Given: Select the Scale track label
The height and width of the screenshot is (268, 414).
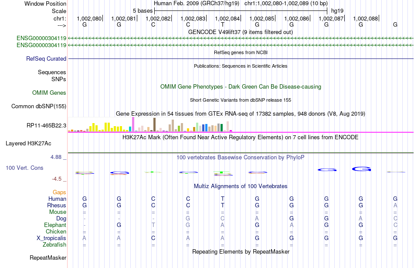Looking at the screenshot, I should (x=59, y=11).
